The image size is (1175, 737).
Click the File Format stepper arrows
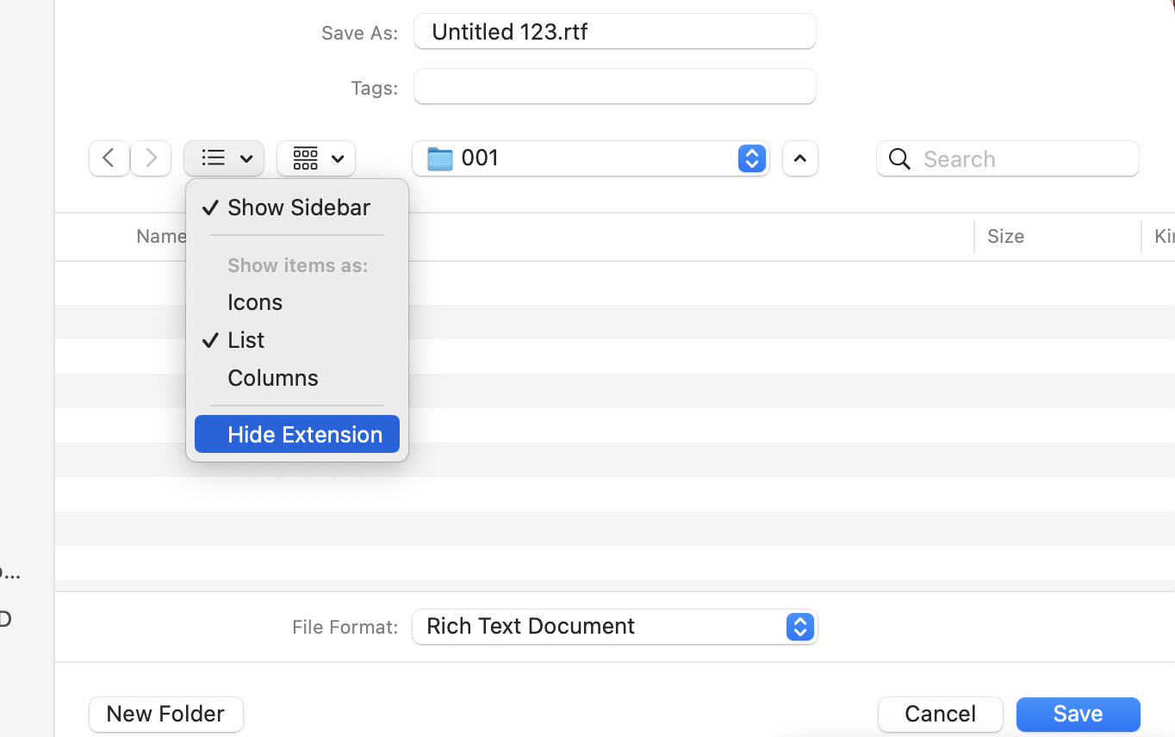pyautogui.click(x=799, y=627)
